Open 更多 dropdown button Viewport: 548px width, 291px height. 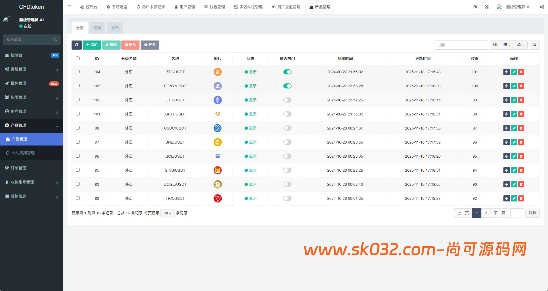click(150, 45)
